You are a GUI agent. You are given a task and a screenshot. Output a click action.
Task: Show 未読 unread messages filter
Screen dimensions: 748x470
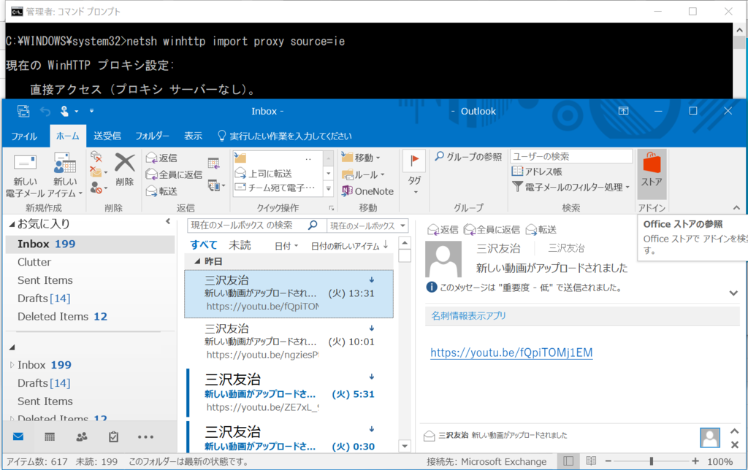point(240,245)
